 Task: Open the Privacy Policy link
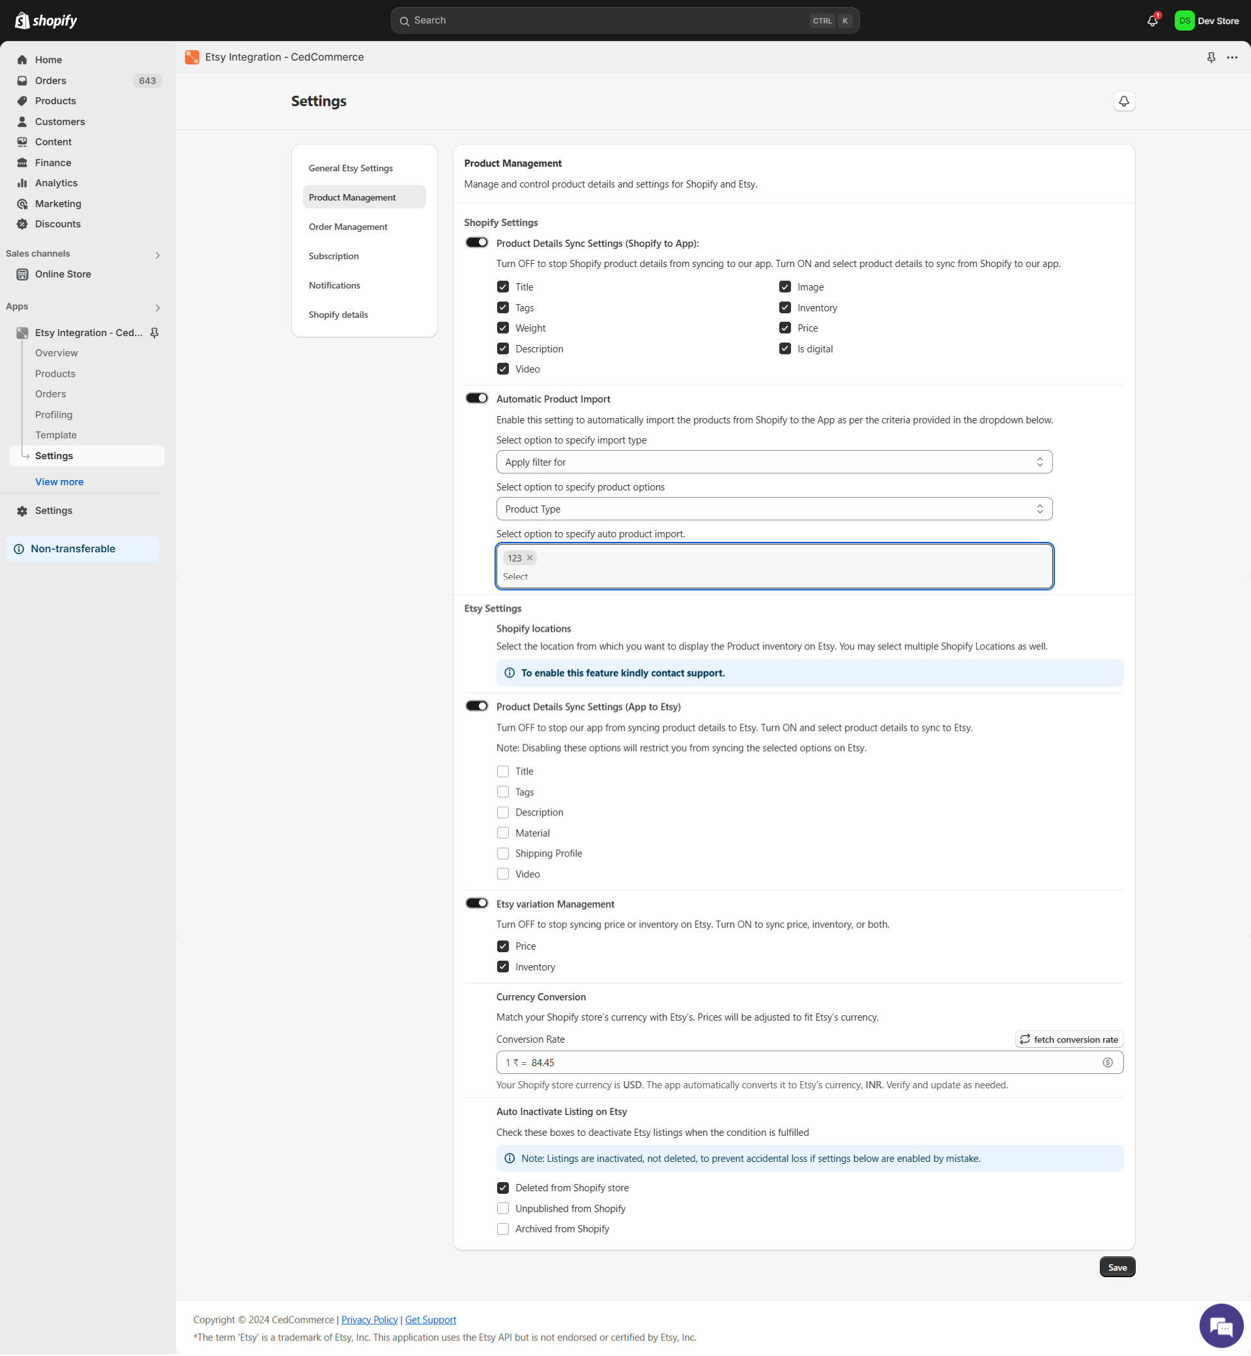(369, 1320)
